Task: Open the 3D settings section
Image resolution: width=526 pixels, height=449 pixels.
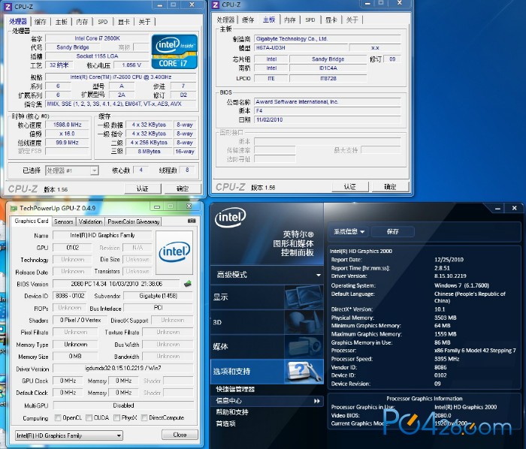Action: [x=247, y=322]
